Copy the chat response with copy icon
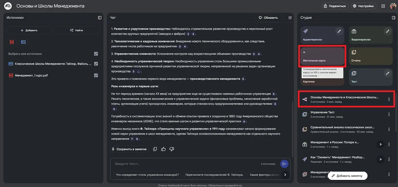Image resolution: width=398 pixels, height=187 pixels. click(x=155, y=149)
